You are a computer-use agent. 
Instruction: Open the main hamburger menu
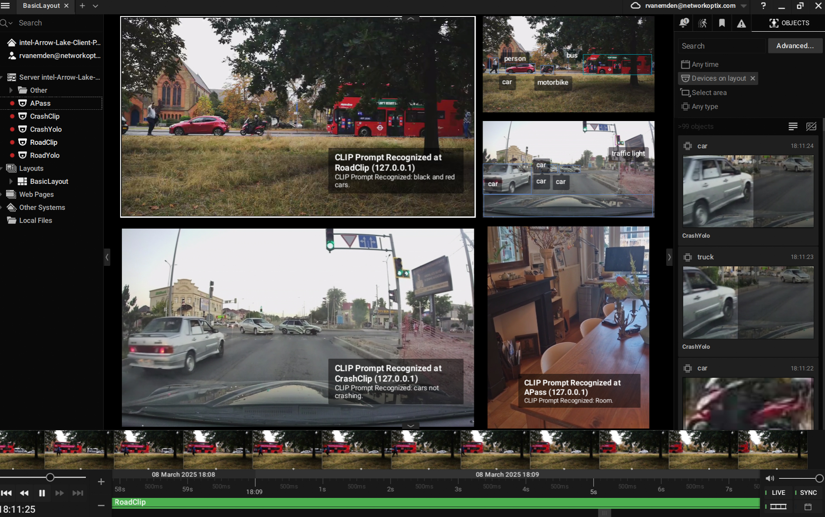[6, 6]
